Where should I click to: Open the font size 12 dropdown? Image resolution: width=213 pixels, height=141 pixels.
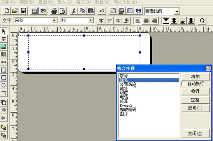tap(91, 21)
